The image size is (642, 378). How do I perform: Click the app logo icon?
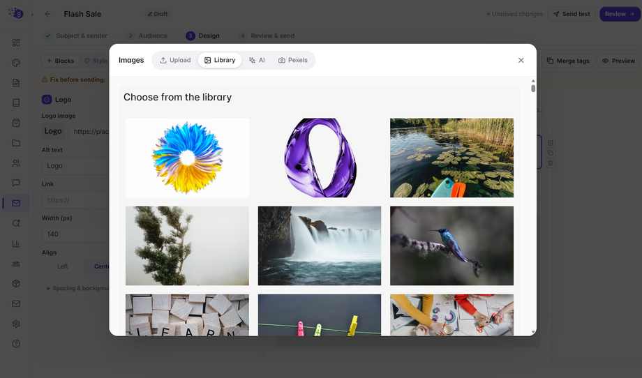click(15, 13)
